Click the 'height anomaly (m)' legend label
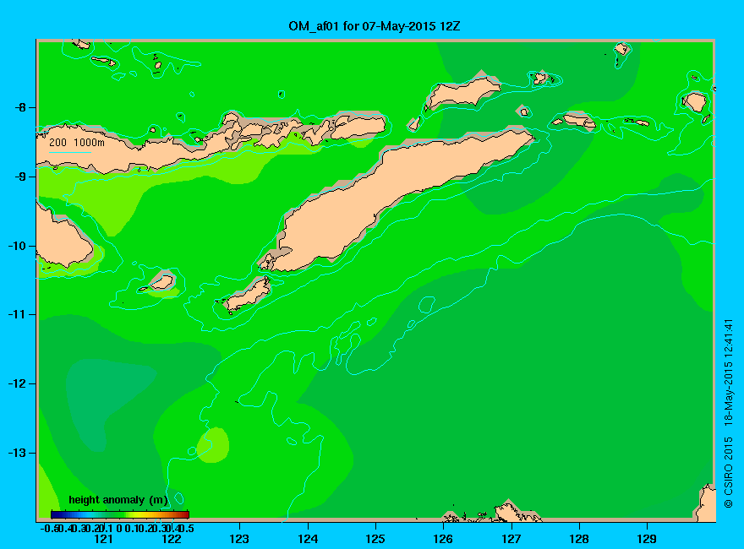744x549 pixels. pyautogui.click(x=118, y=500)
